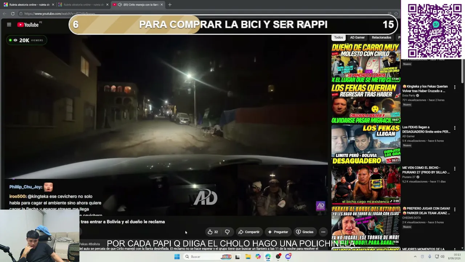Select the Cirilo maneja YouTube tab
Screen dimensions: 465x262
coord(138,5)
